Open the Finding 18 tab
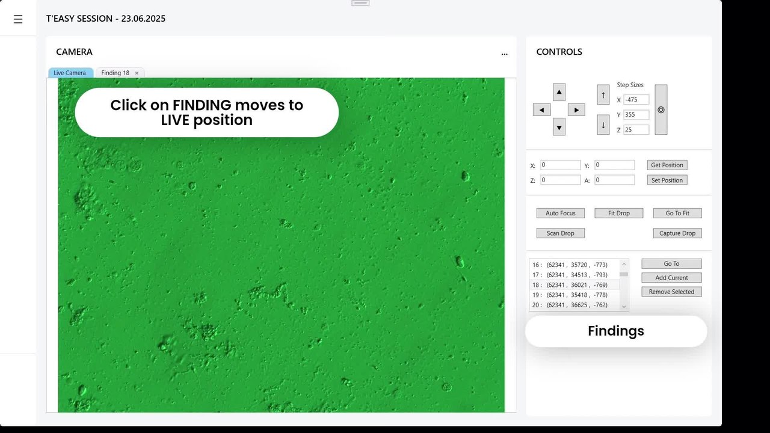Screen dimensions: 770x433 115,73
